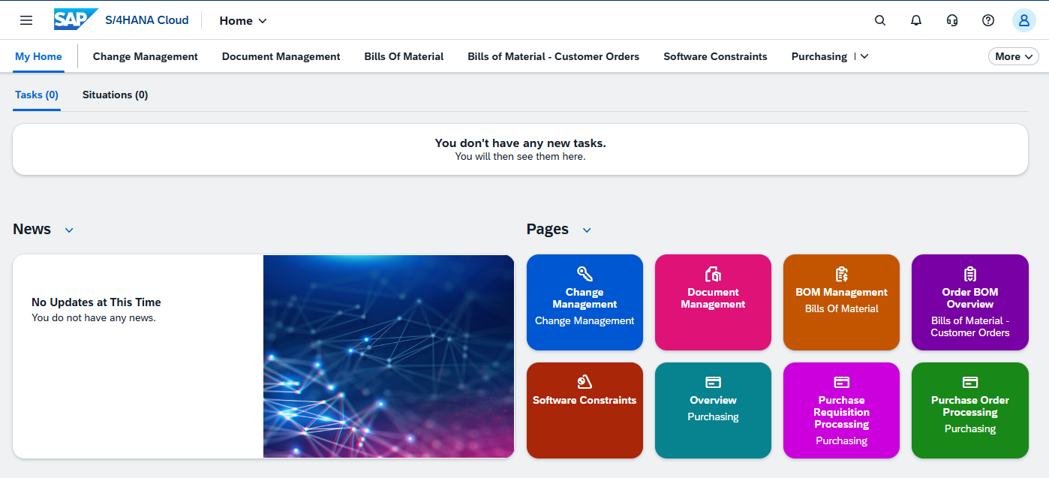Open the notifications bell

[916, 20]
